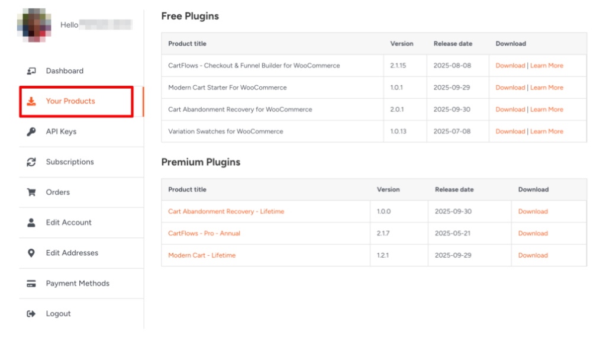Click the Edit Addresses pin icon

coord(31,253)
